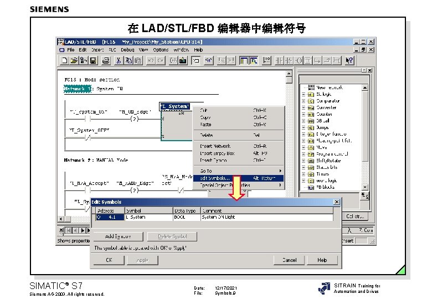Expand the Counter folder

[x=304, y=114]
